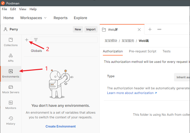Click the New button

click(x=78, y=29)
